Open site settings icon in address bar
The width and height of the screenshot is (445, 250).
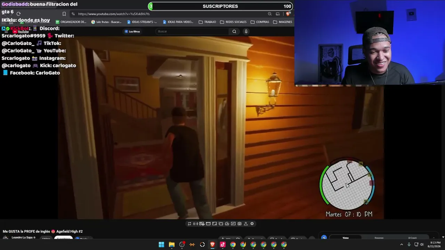(73, 14)
